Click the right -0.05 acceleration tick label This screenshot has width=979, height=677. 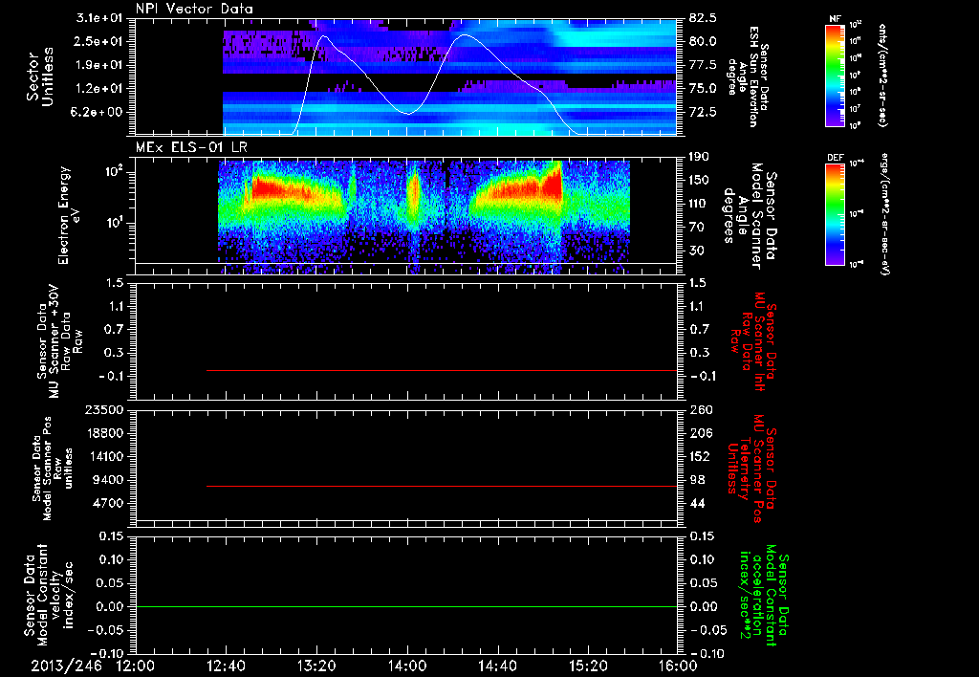click(708, 630)
